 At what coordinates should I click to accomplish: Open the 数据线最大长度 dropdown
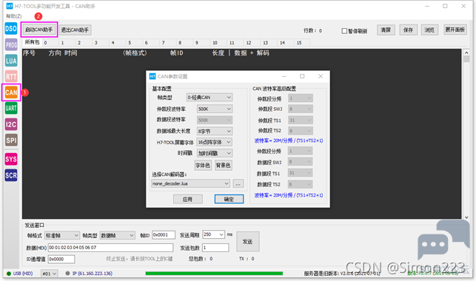click(215, 131)
